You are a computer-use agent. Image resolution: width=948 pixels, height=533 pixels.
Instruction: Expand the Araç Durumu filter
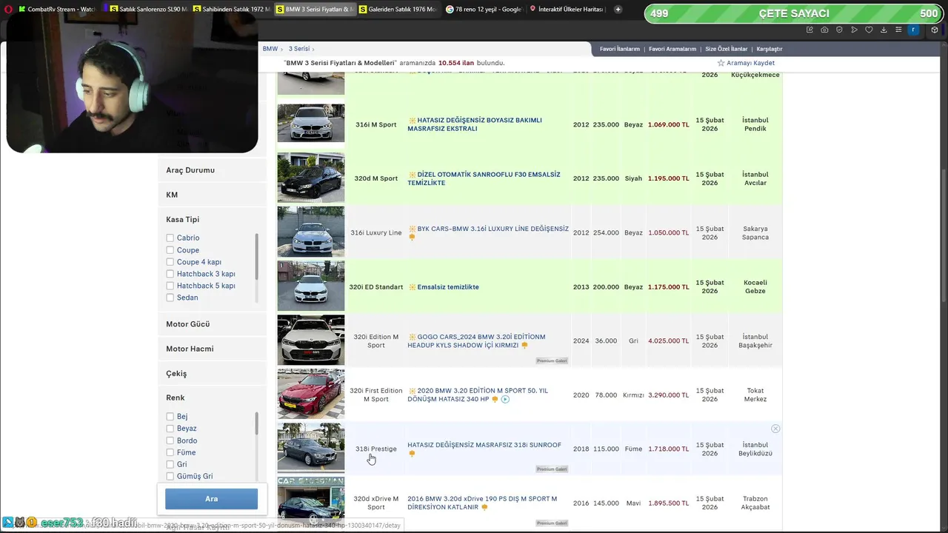coord(212,170)
